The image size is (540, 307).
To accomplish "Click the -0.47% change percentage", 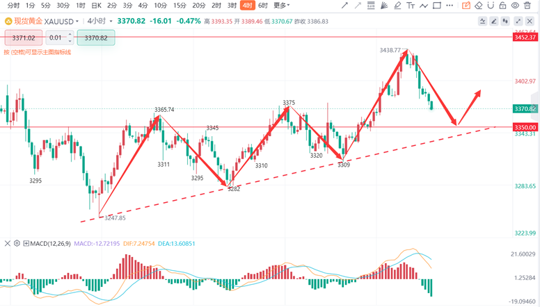I will (189, 21).
